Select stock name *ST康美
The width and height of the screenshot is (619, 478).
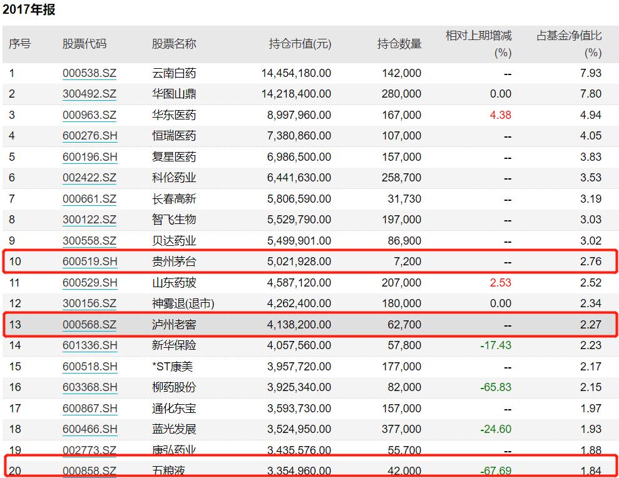click(x=173, y=366)
